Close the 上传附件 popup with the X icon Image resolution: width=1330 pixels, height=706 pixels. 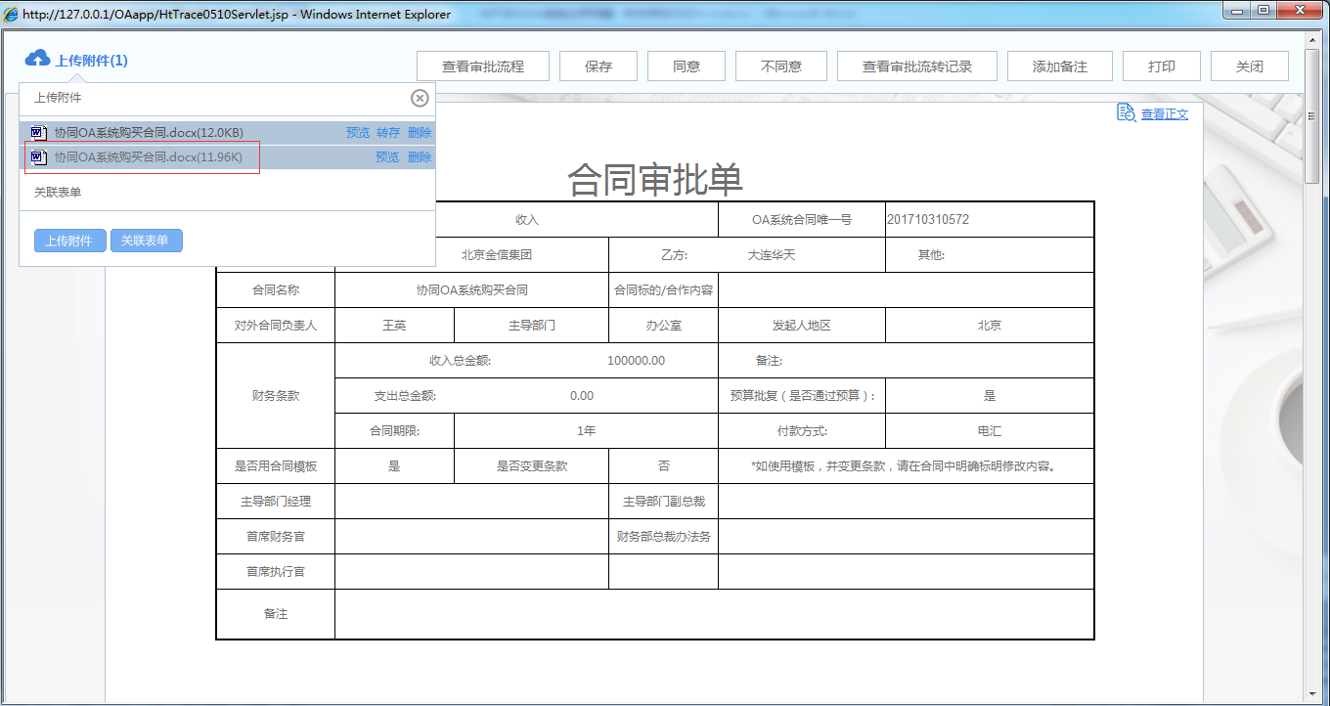[420, 98]
